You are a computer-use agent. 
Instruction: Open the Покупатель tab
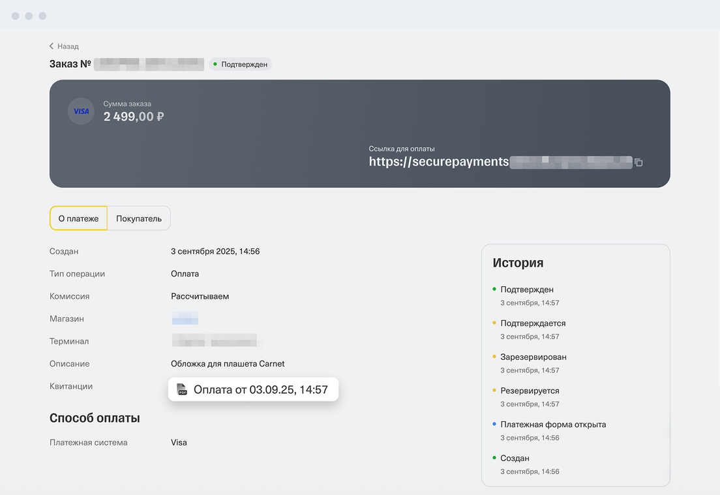[x=139, y=218]
